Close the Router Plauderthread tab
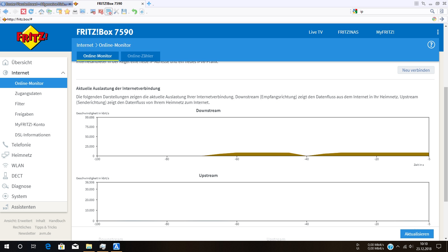This screenshot has height=252, width=448. [x=70, y=4]
